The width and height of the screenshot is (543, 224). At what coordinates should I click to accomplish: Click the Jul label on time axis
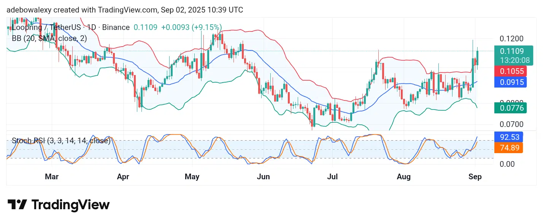333,177
